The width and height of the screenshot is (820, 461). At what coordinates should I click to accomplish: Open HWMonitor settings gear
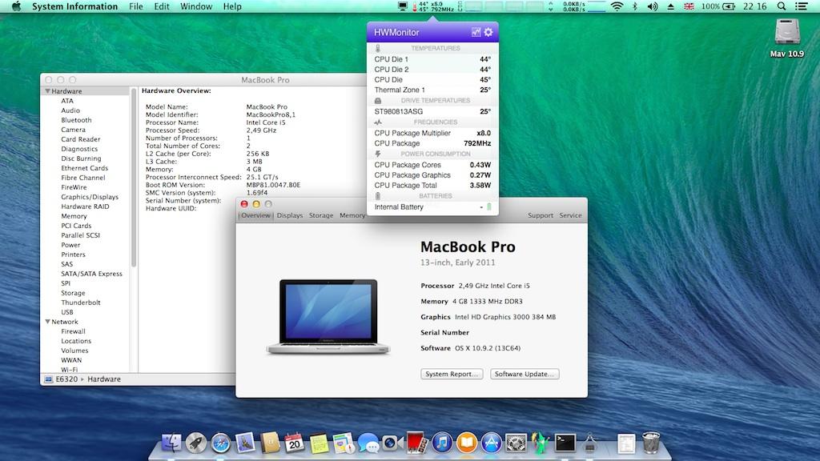click(488, 33)
